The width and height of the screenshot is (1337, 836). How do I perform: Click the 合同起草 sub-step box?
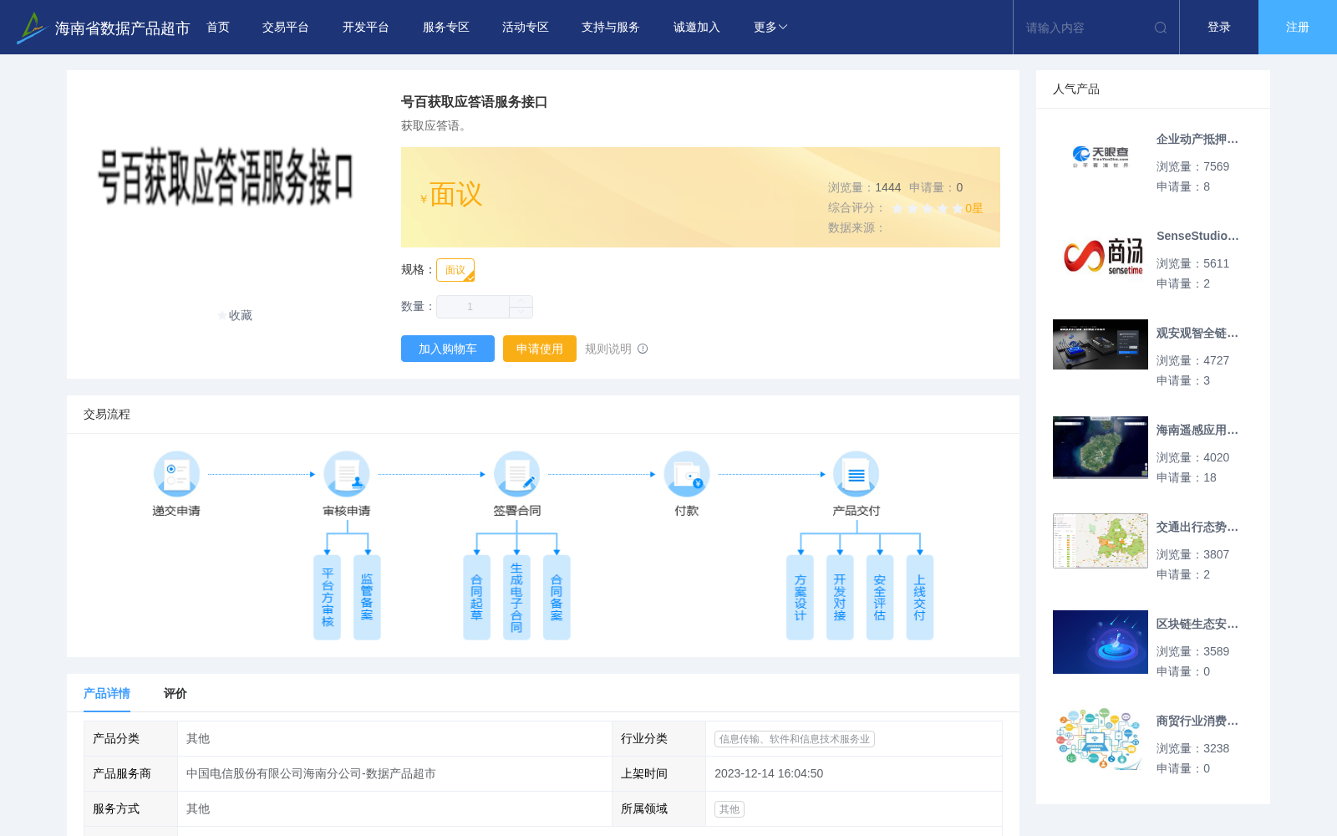click(476, 597)
